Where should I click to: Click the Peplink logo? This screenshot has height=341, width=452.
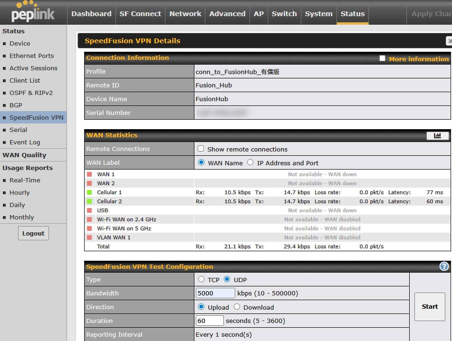click(x=32, y=13)
